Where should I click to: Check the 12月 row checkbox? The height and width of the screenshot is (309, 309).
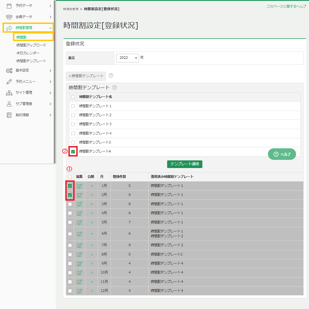tap(70, 291)
